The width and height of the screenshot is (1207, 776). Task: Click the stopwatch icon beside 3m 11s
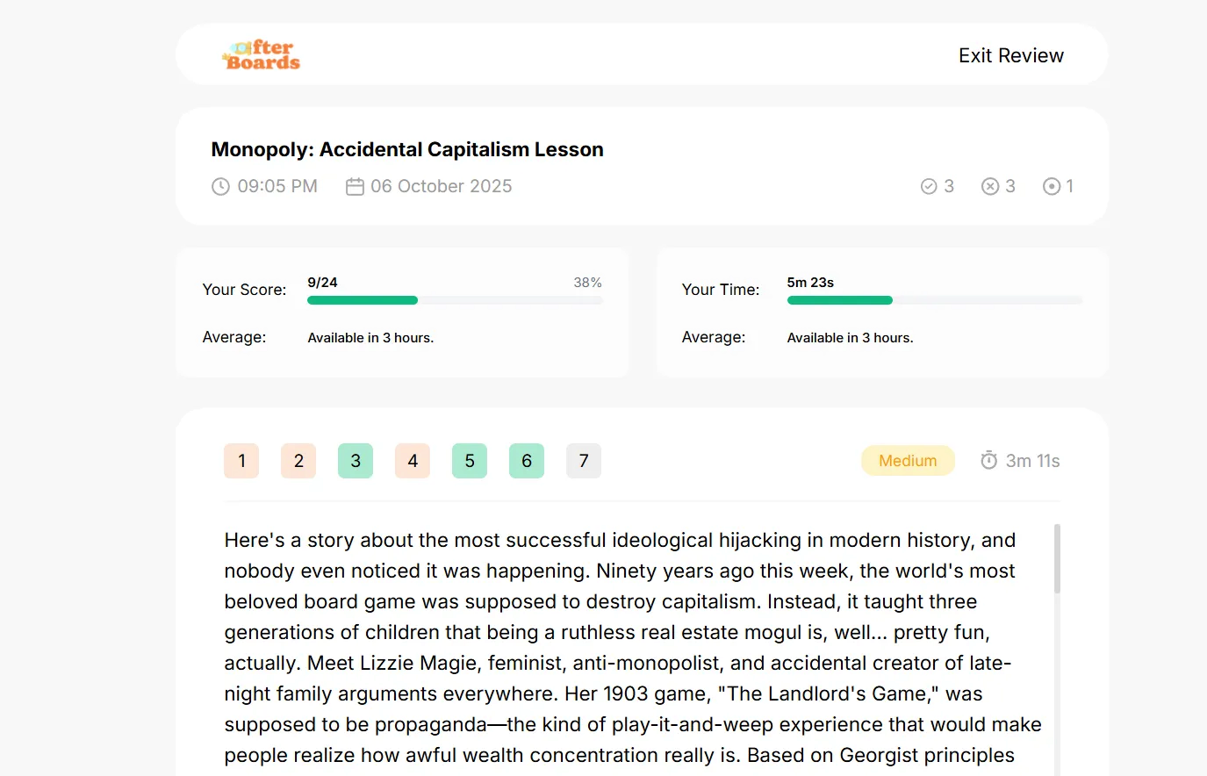coord(989,460)
